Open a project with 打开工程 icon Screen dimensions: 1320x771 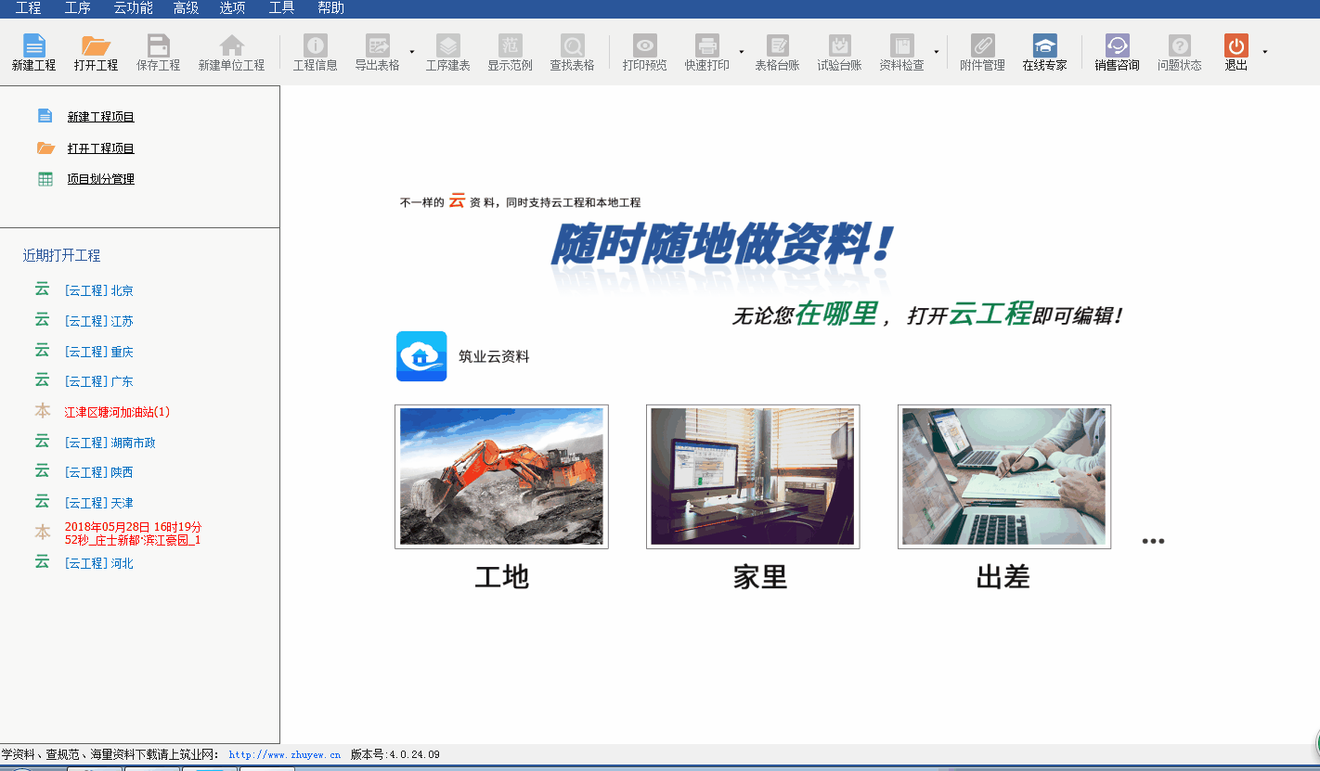click(x=96, y=45)
